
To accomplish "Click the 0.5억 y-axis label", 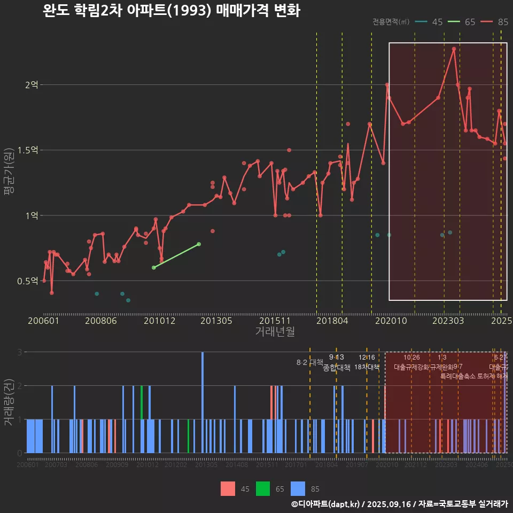I will point(28,281).
